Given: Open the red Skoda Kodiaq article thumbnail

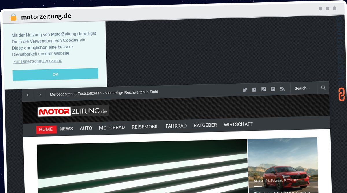Looking at the screenshot, I should point(283,165).
